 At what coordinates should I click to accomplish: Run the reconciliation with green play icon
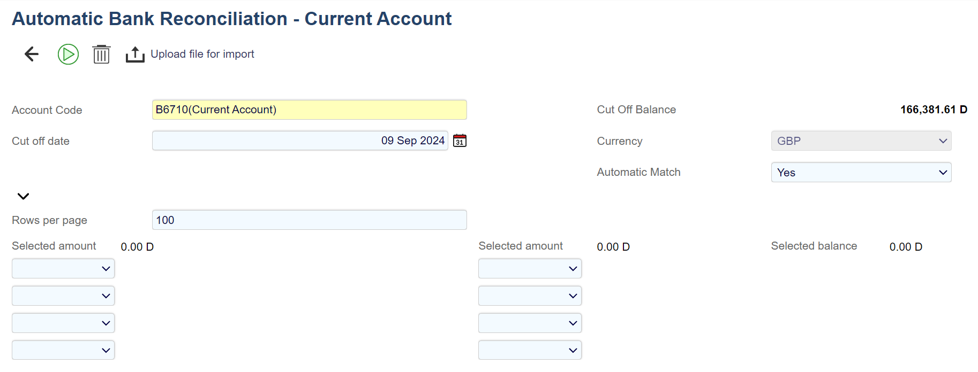(x=68, y=54)
